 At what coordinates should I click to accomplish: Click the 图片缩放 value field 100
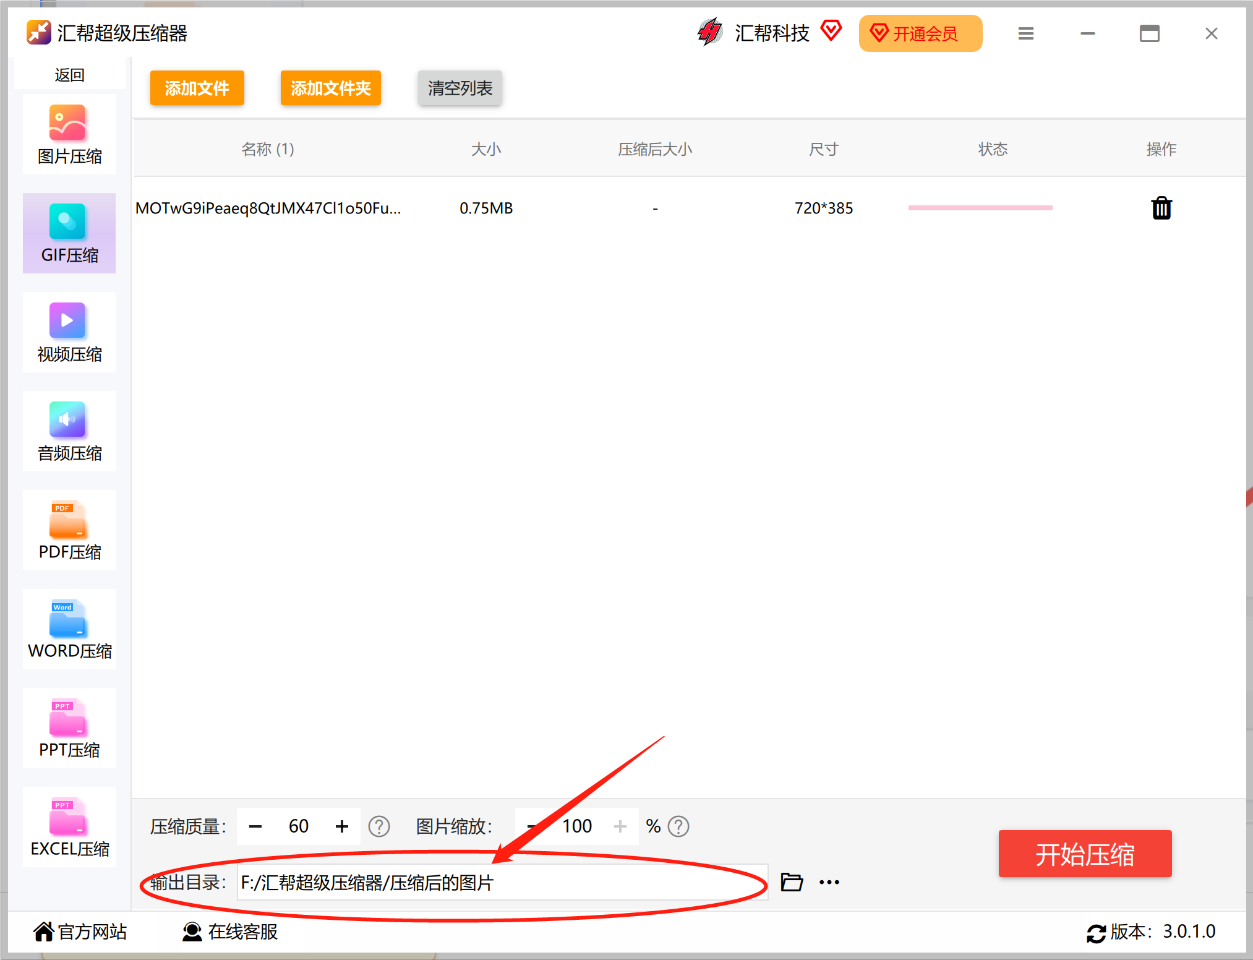tap(577, 826)
